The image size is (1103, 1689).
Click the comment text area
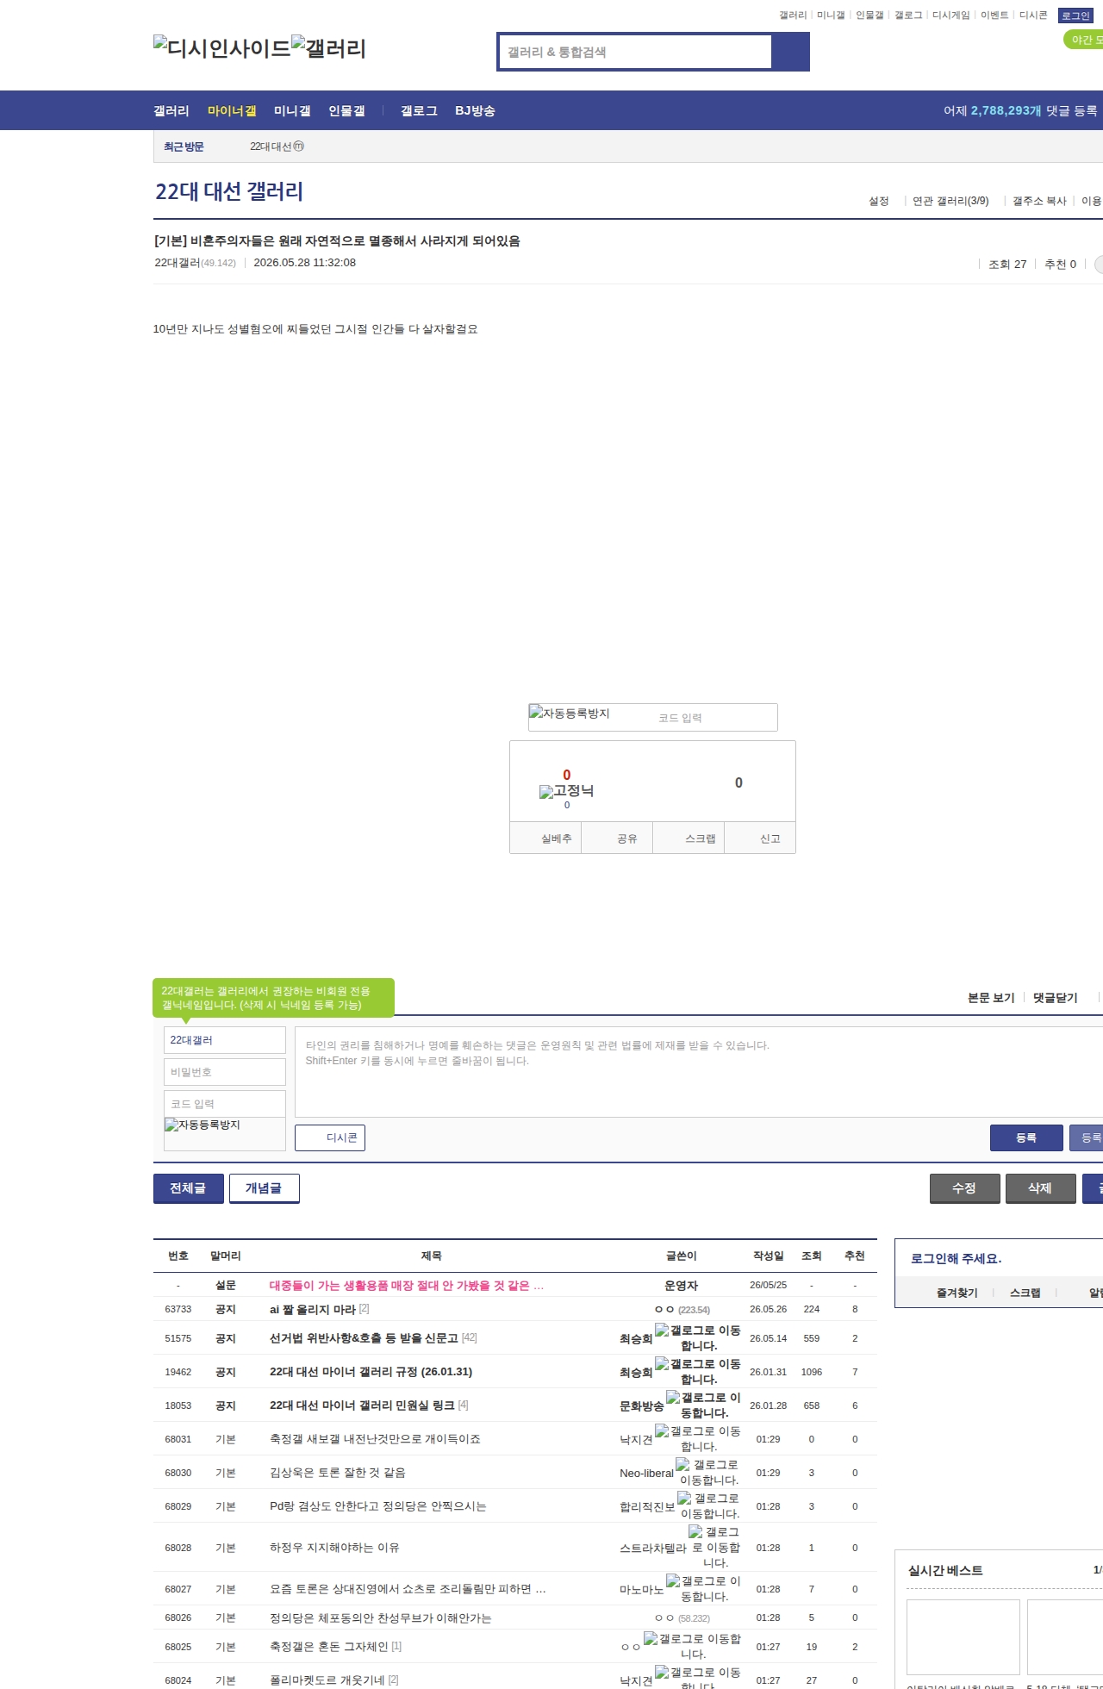pyautogui.click(x=699, y=1072)
